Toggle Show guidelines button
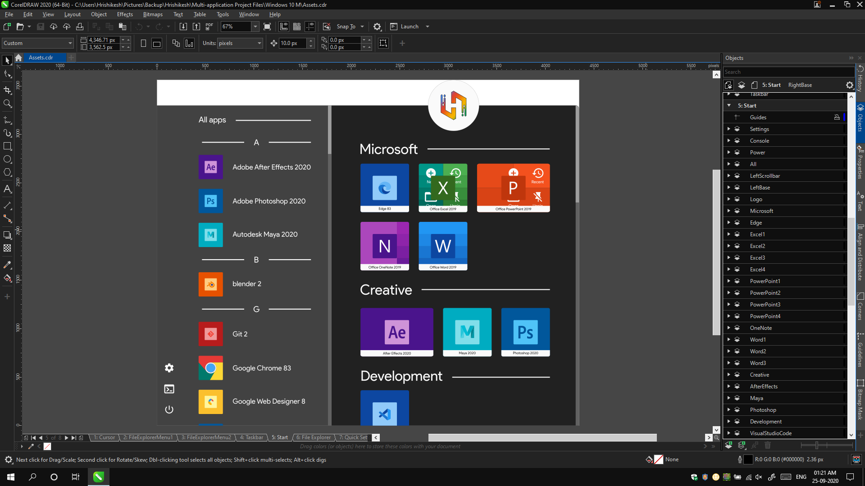 point(310,27)
